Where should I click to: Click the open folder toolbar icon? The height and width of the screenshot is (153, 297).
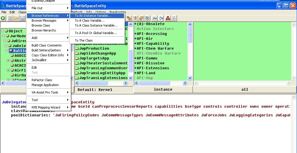click(16, 18)
